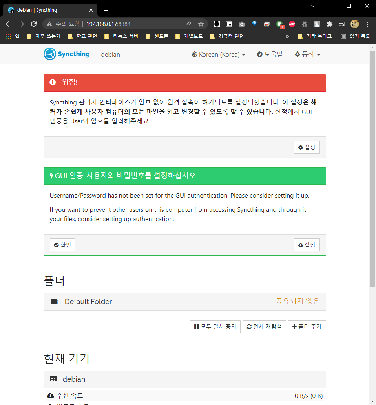This screenshot has width=376, height=405.
Task: Open the 읽기 목록 reading list
Action: click(355, 37)
